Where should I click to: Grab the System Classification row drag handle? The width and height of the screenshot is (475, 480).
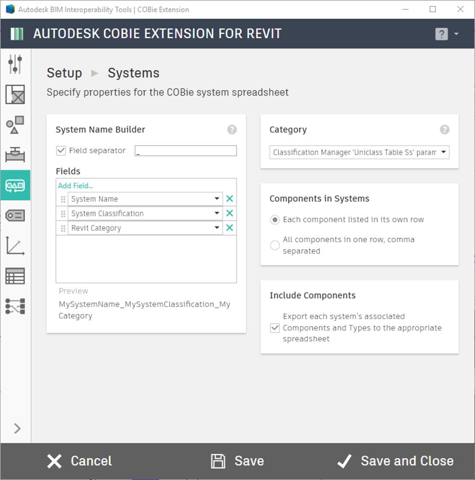click(63, 213)
